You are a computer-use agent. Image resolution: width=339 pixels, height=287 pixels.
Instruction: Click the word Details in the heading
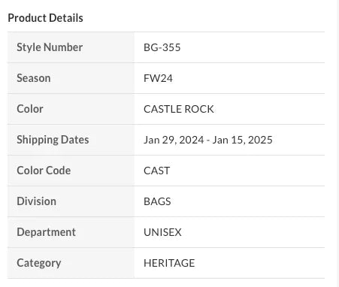pyautogui.click(x=66, y=18)
